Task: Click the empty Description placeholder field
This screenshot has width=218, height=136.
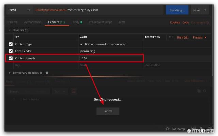Action: click(178, 65)
